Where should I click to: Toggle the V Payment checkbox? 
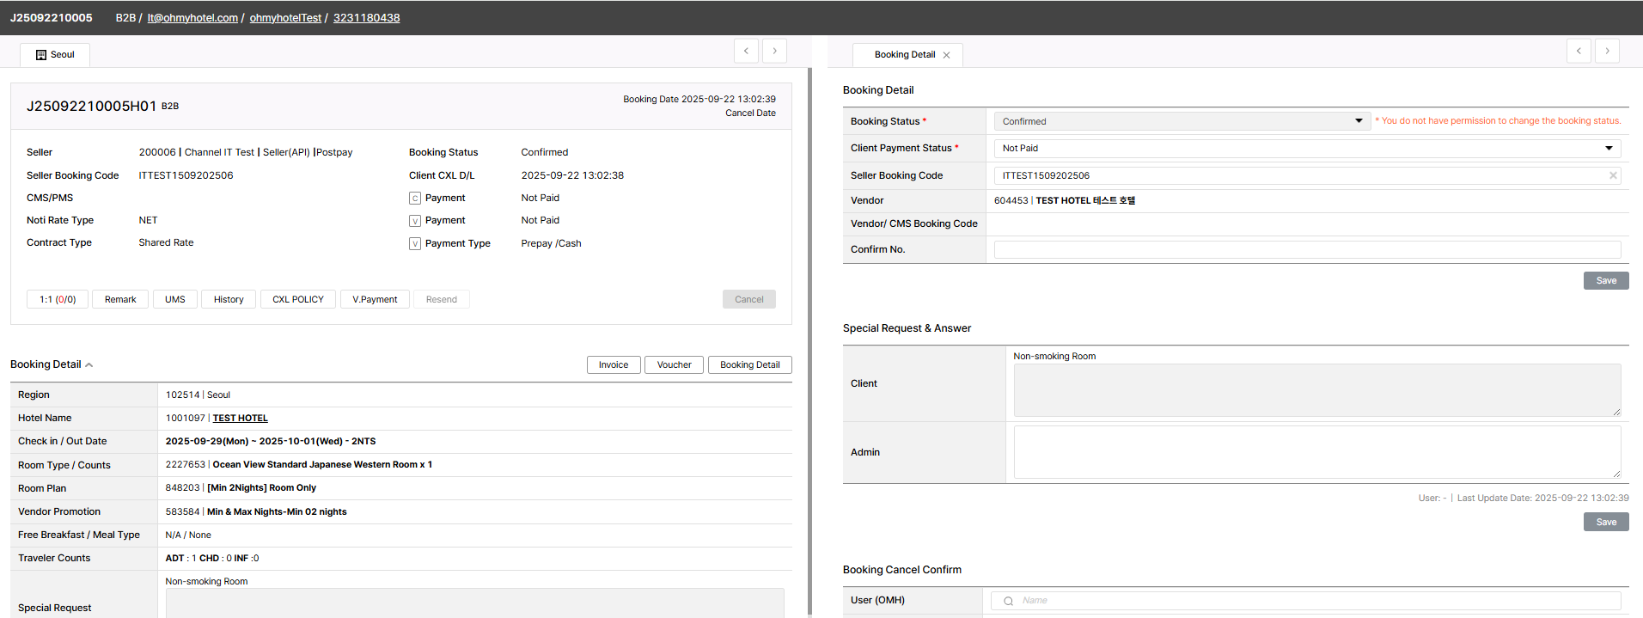(x=415, y=221)
